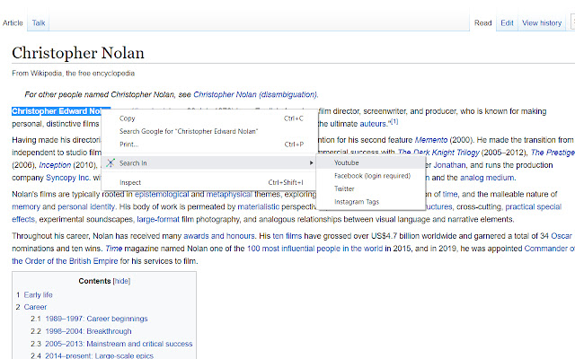Select Print from the context menu
The width and height of the screenshot is (575, 359).
coord(128,144)
